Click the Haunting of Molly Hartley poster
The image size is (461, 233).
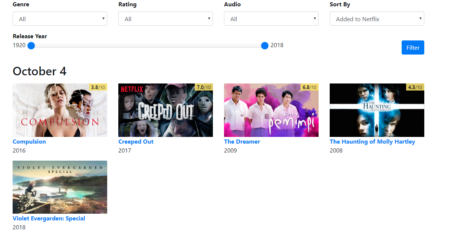click(x=377, y=110)
